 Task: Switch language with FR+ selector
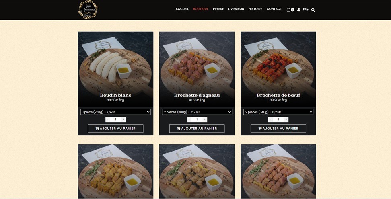pyautogui.click(x=305, y=10)
